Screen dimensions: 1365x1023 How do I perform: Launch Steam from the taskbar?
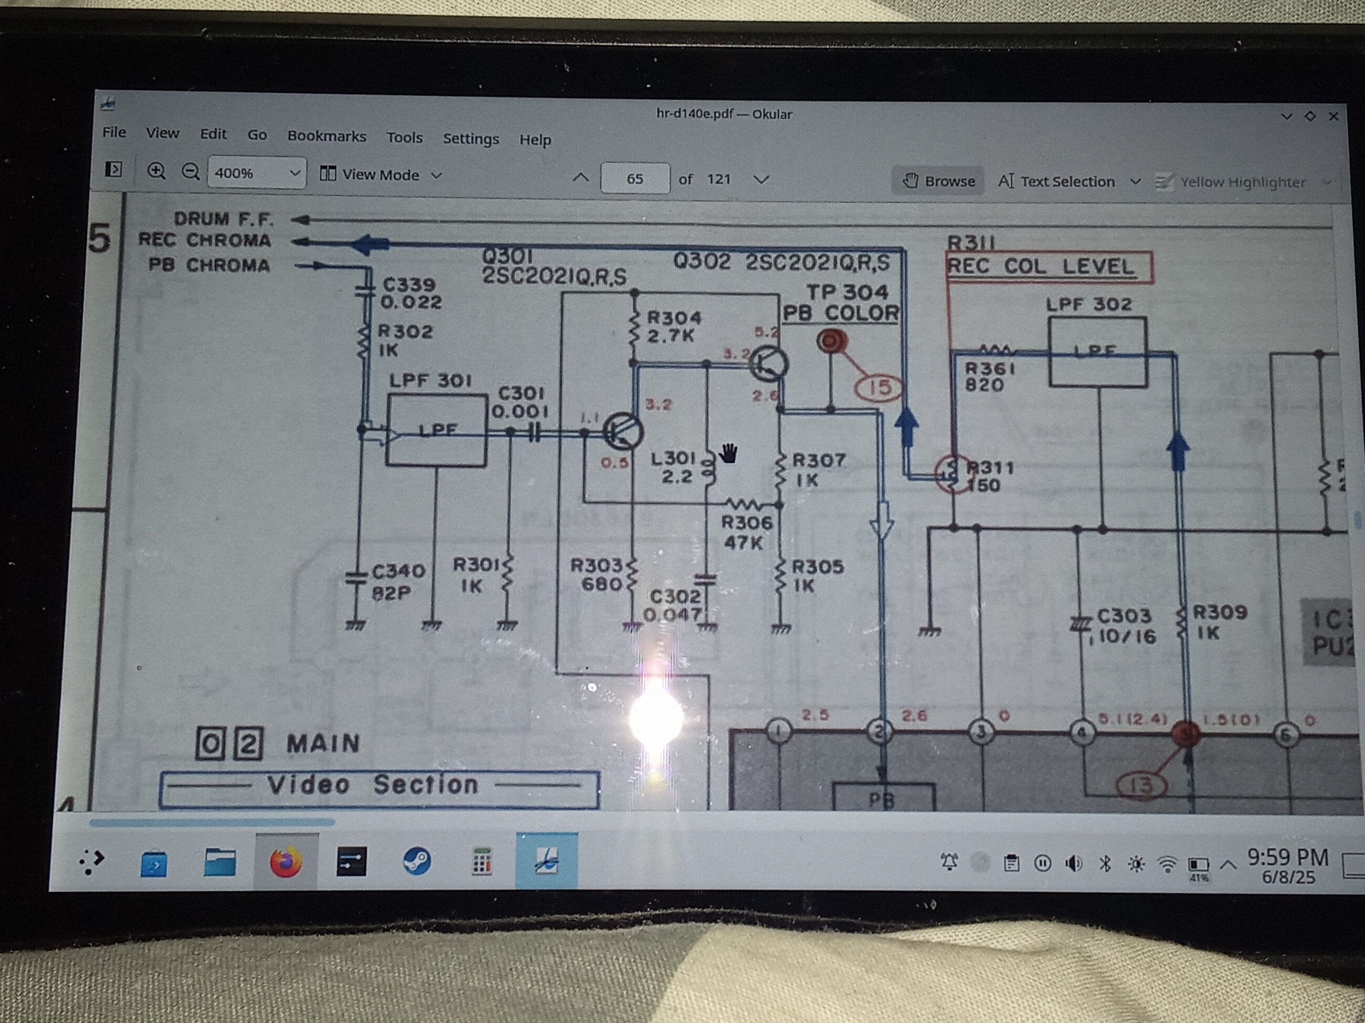click(x=416, y=861)
